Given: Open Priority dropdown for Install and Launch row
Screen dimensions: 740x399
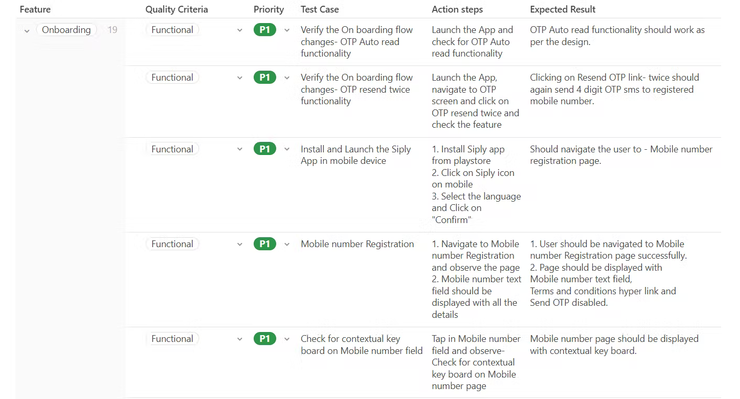Looking at the screenshot, I should click(287, 149).
